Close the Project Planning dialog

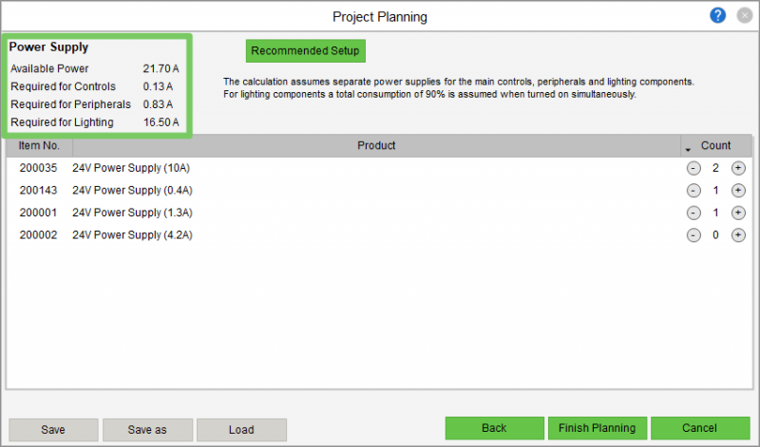pyautogui.click(x=743, y=15)
